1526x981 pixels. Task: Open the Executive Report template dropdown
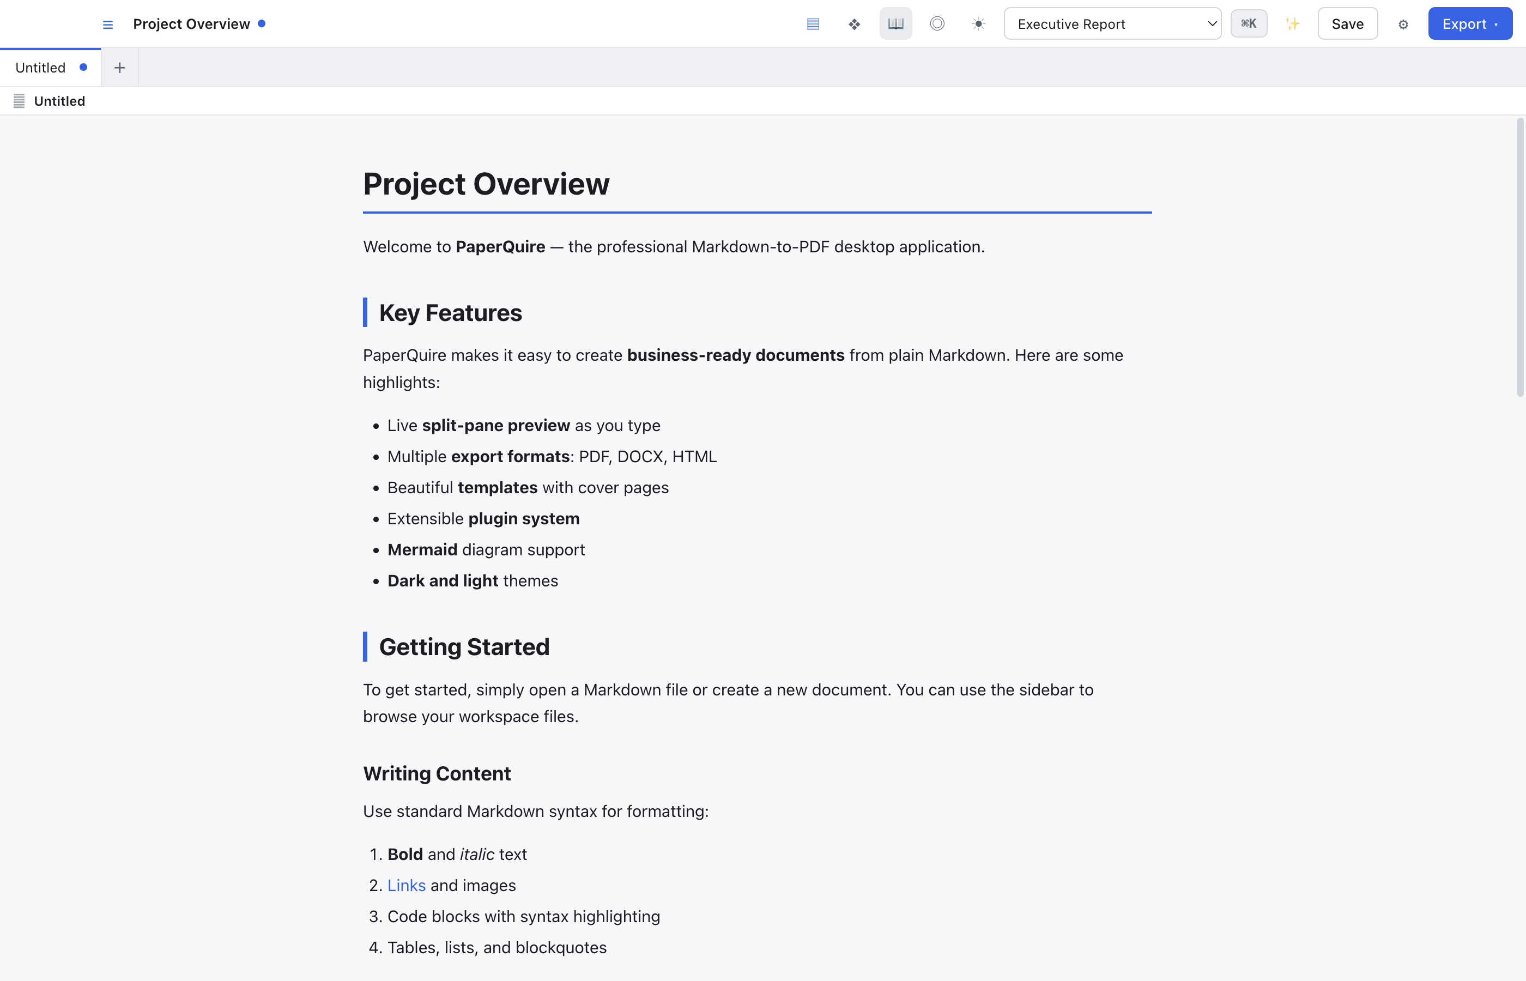[1113, 24]
